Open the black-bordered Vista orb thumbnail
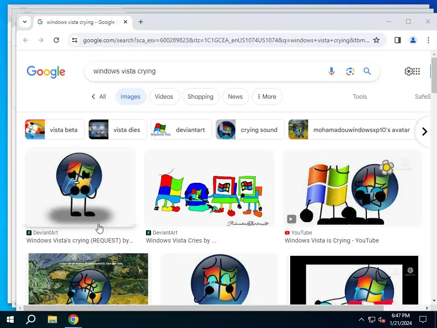Viewport: 437px width, 328px height. click(354, 280)
